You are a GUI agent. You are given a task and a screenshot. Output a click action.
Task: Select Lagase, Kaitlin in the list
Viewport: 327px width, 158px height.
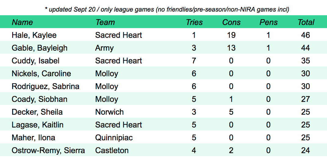[x=38, y=125]
